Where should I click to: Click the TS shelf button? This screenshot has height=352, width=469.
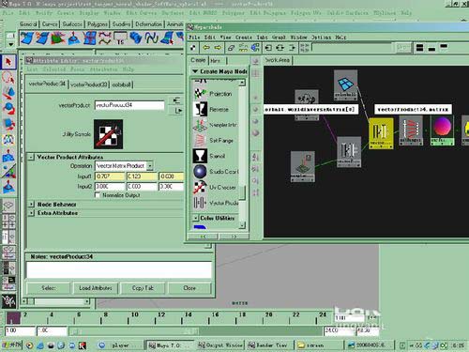pos(120,38)
